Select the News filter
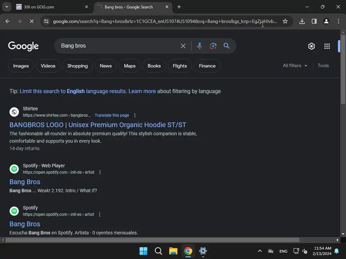This screenshot has height=259, width=346. coord(106,66)
